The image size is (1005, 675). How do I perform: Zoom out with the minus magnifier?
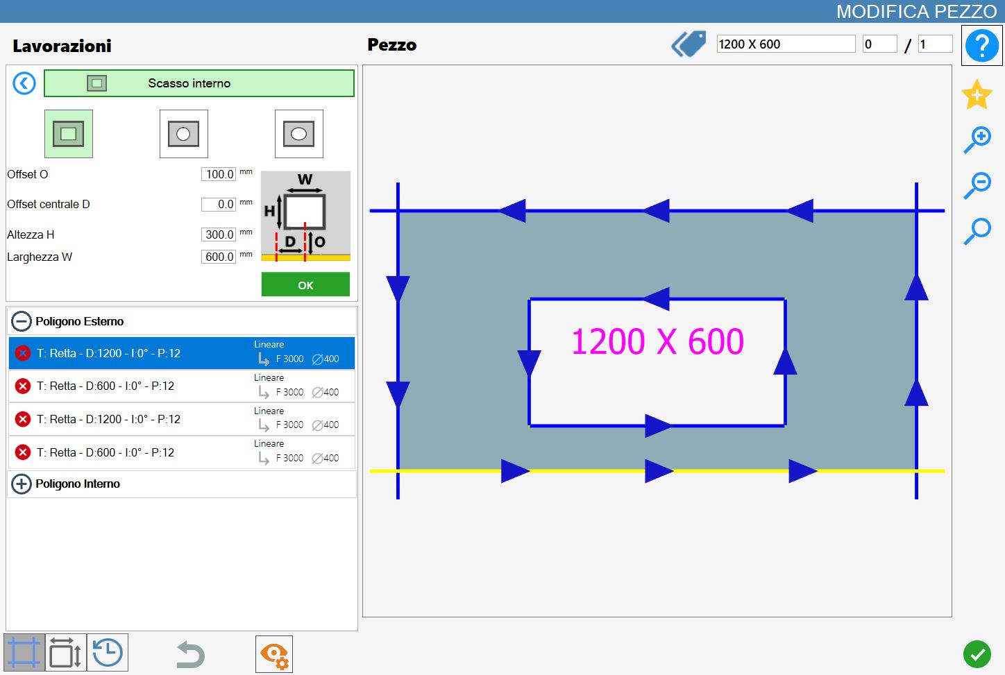977,185
